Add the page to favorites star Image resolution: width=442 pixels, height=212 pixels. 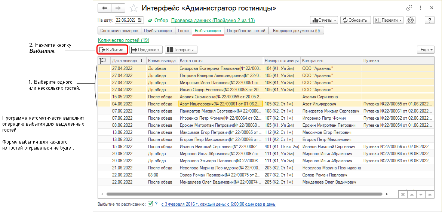[133, 8]
